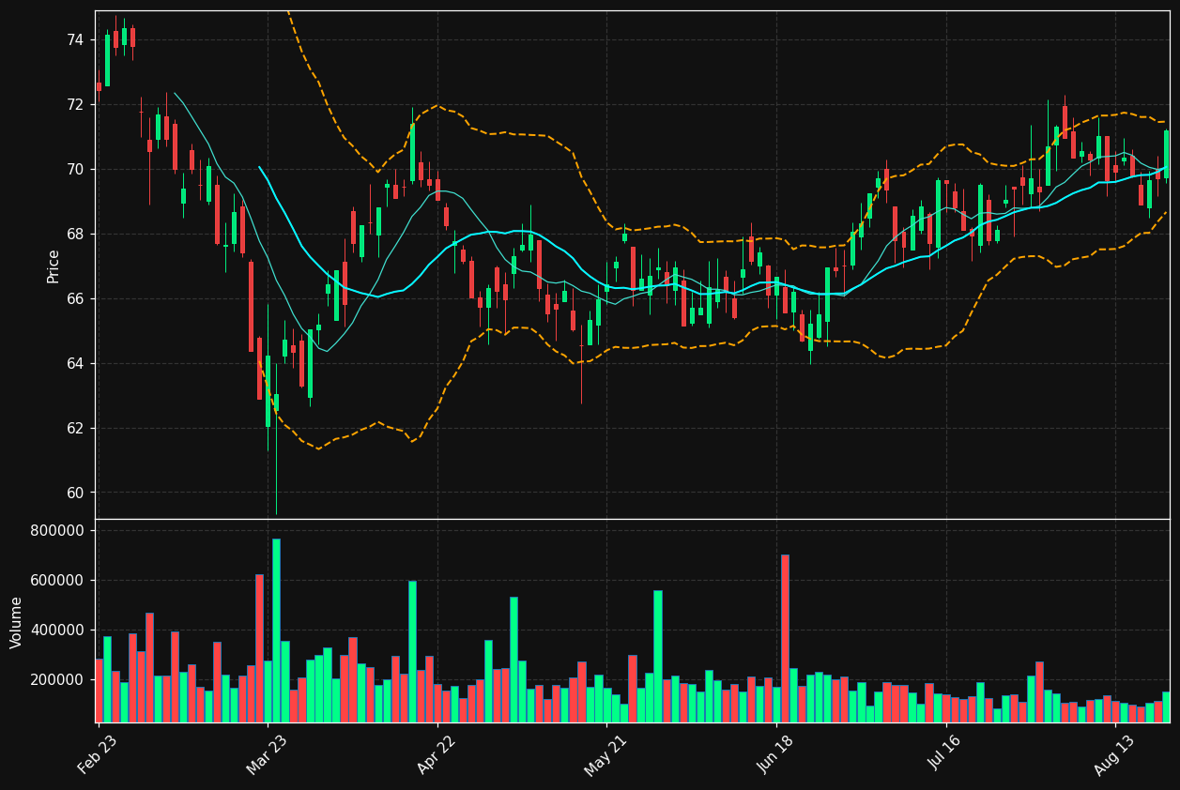The image size is (1180, 790).
Task: Click the 60 price axis label
Action: (x=75, y=493)
